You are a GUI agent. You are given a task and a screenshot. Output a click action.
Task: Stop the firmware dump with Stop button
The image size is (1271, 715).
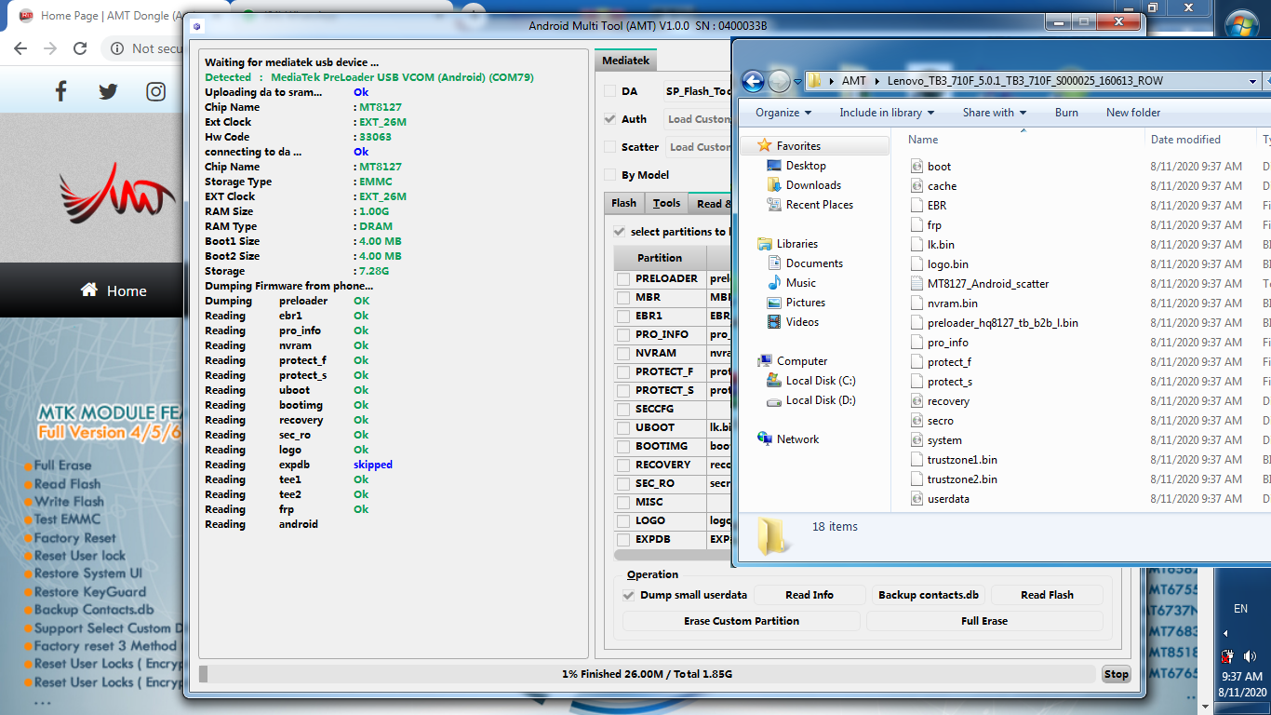(x=1117, y=674)
